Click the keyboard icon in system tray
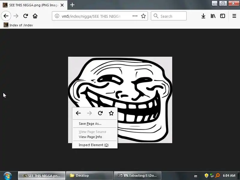Screen dimensions: 240x180 [196, 176]
